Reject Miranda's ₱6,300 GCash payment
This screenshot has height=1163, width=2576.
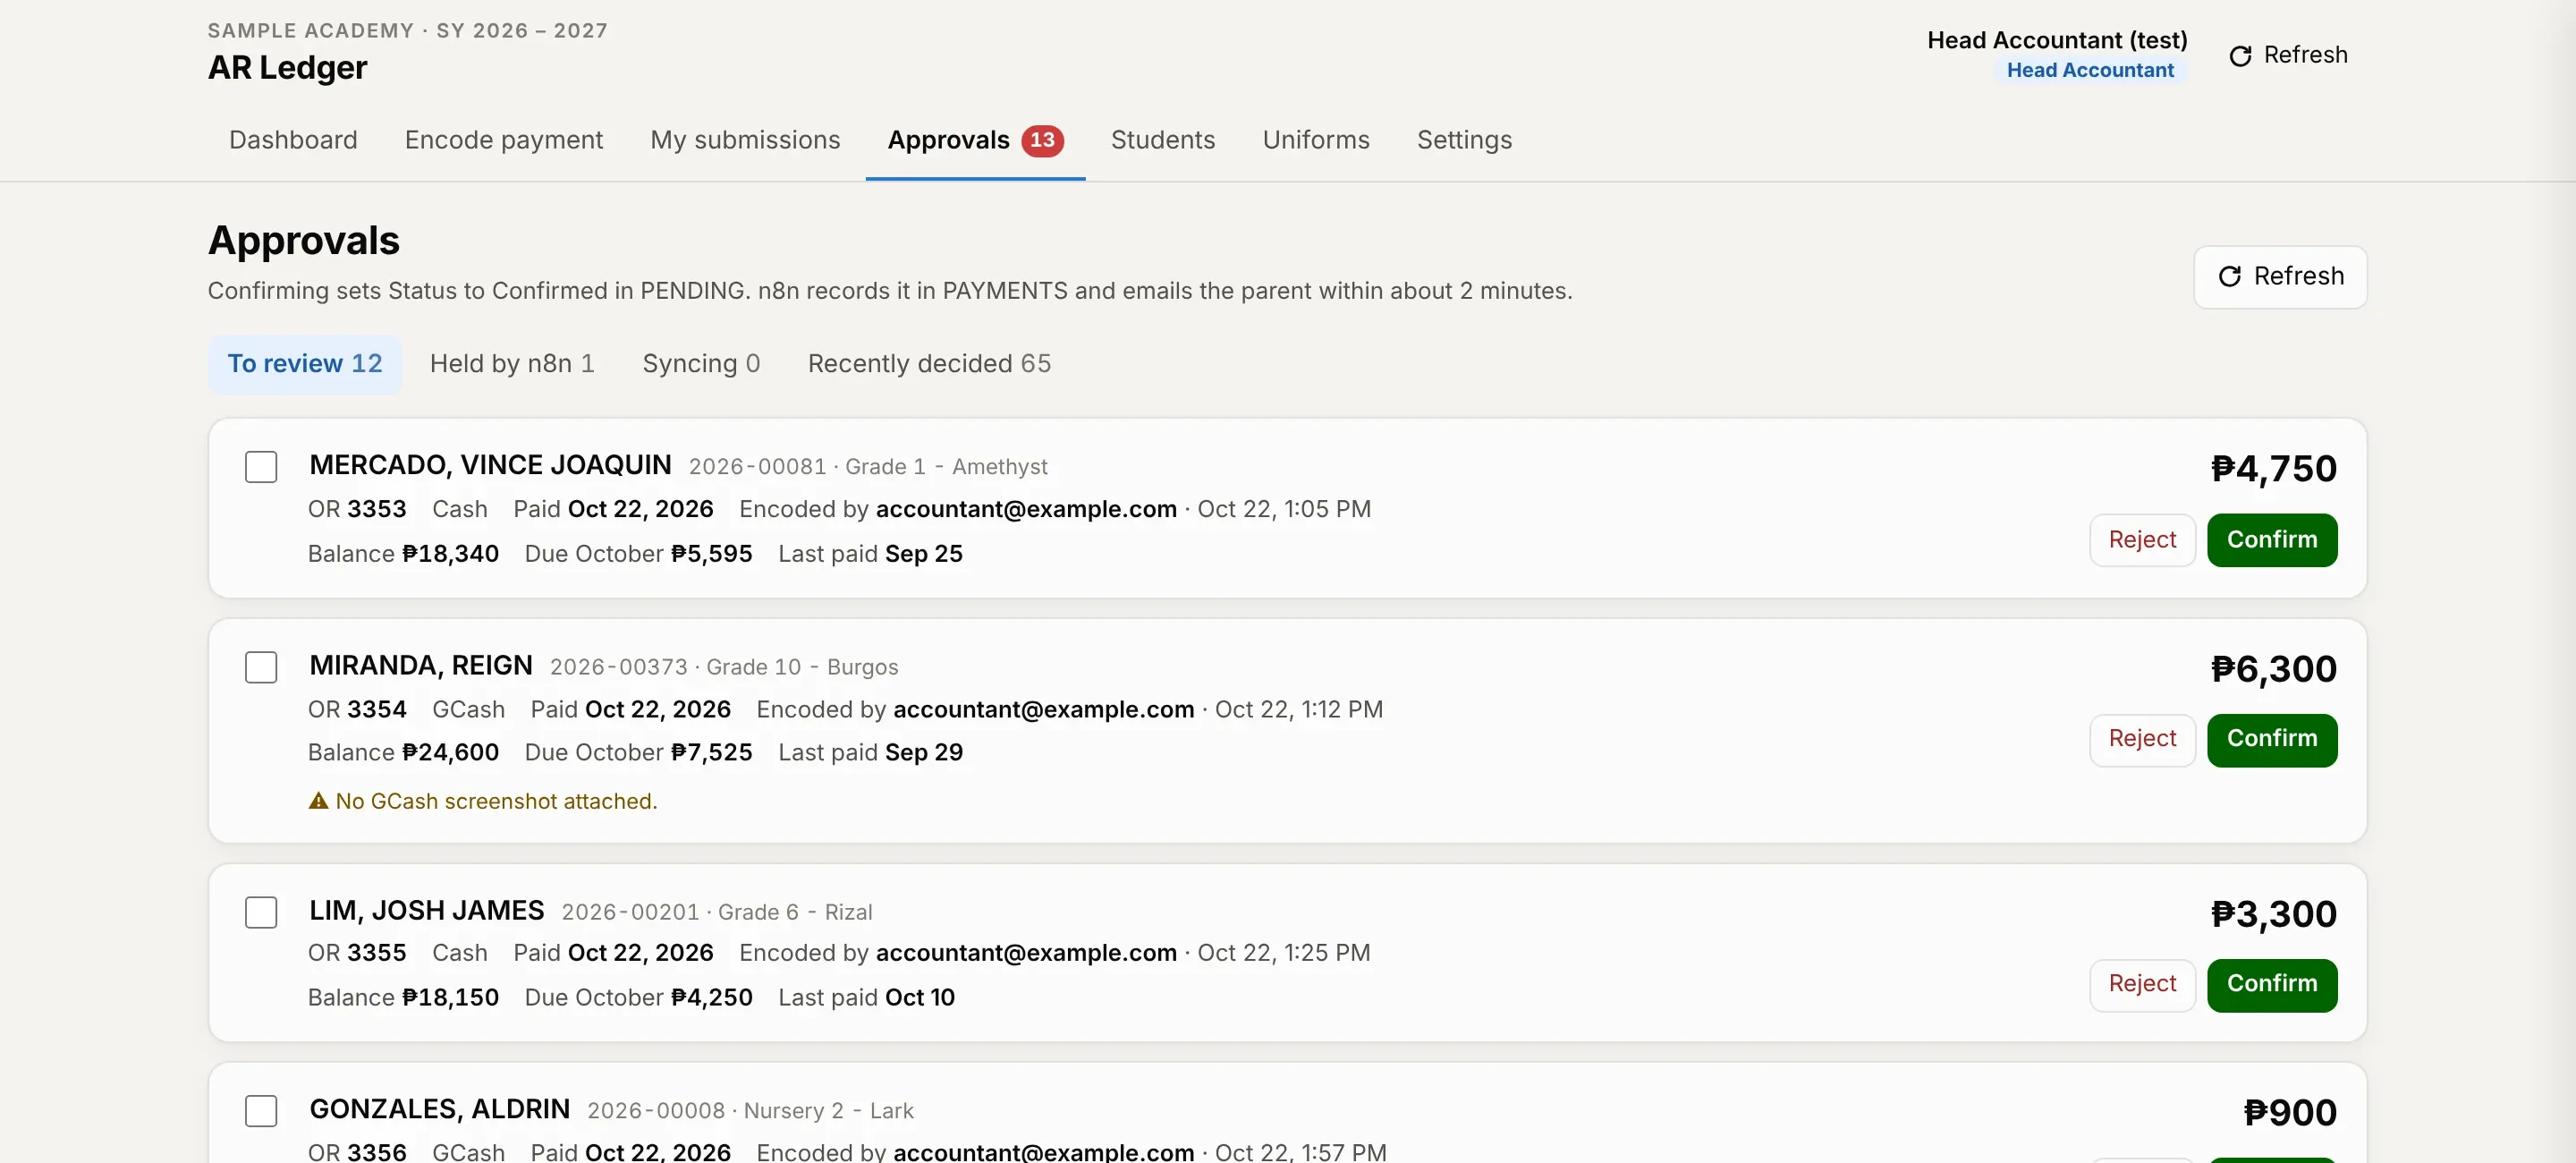[x=2142, y=740]
